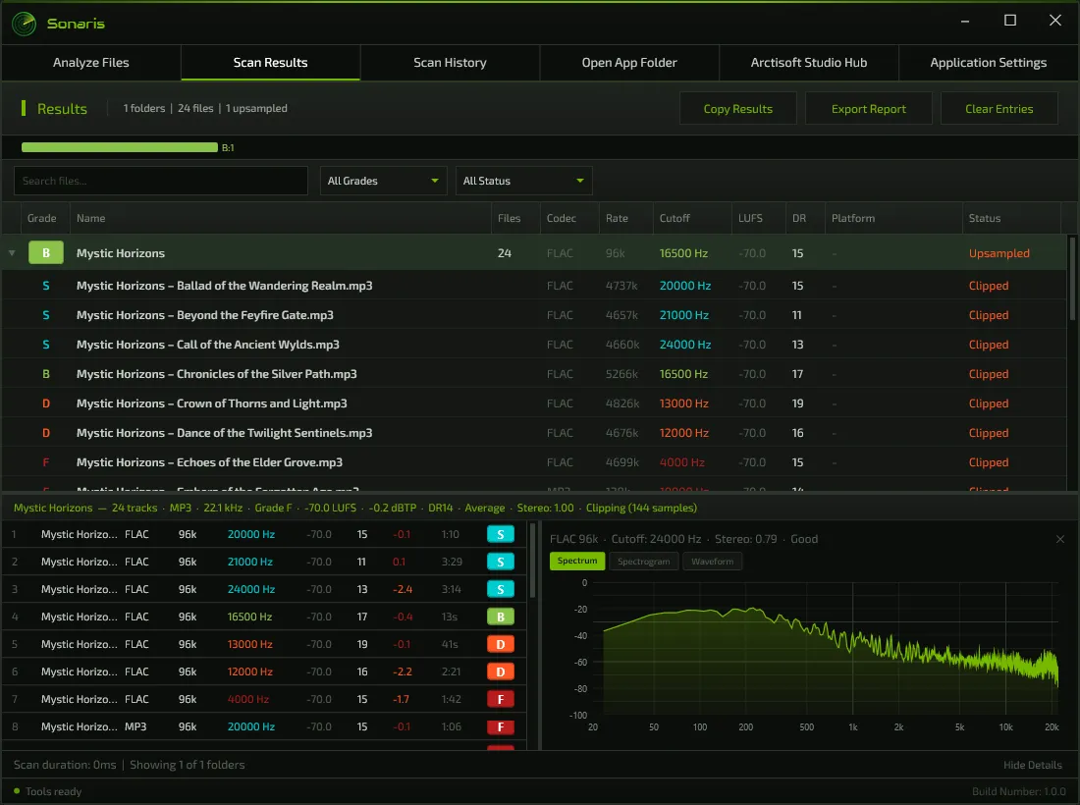Click the S grade badge on track 2
The height and width of the screenshot is (805, 1080).
[501, 562]
